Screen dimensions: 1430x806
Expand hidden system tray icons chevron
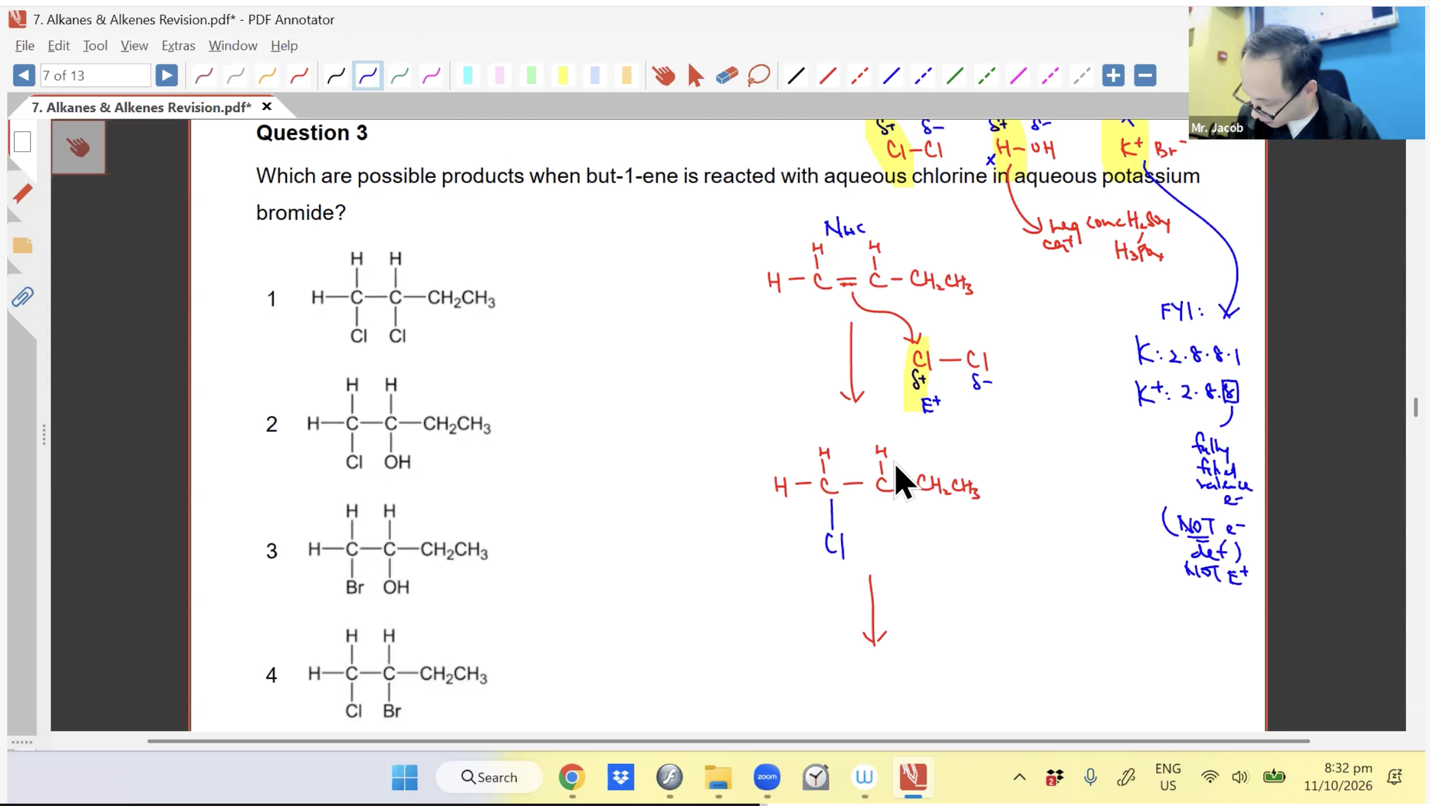(x=1019, y=777)
